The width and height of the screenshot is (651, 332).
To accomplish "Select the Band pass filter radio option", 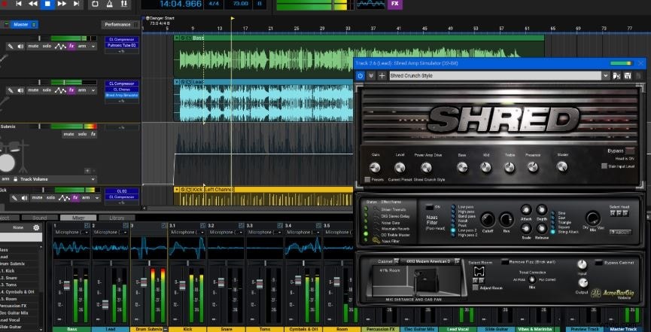I will pos(453,216).
